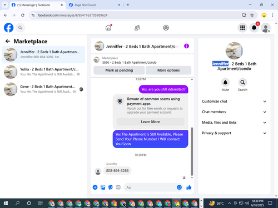View site information icon in address bar
278x208 pixels.
[x=33, y=15]
